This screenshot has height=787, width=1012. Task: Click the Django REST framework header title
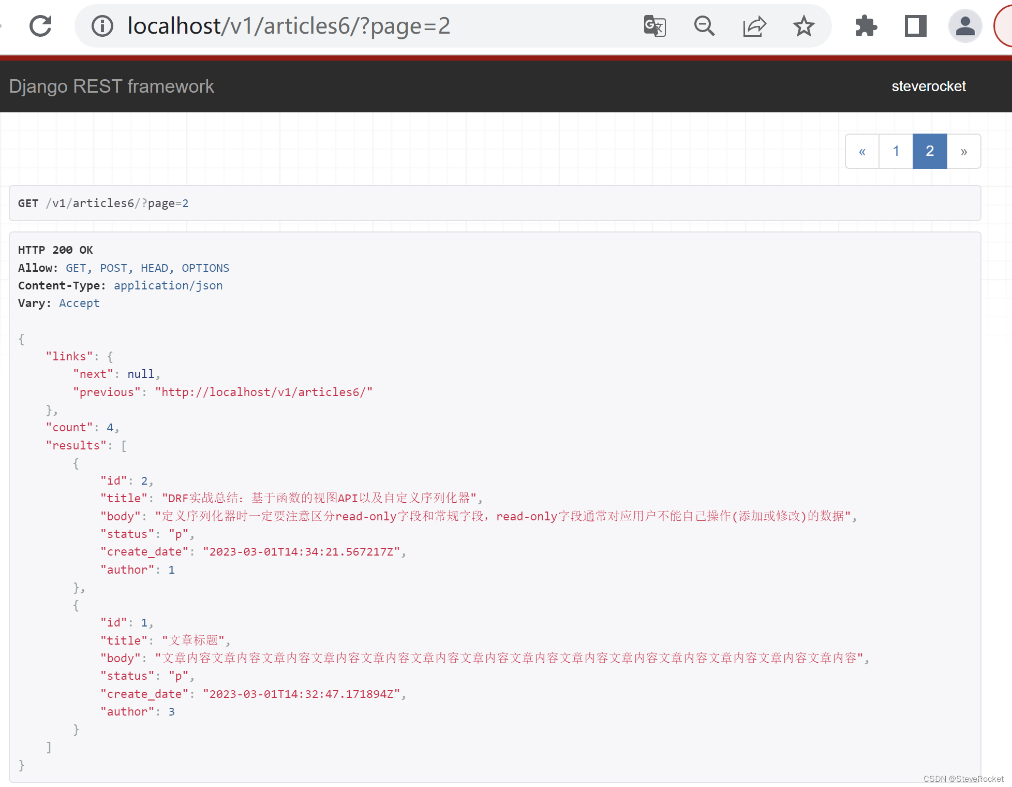tap(111, 86)
